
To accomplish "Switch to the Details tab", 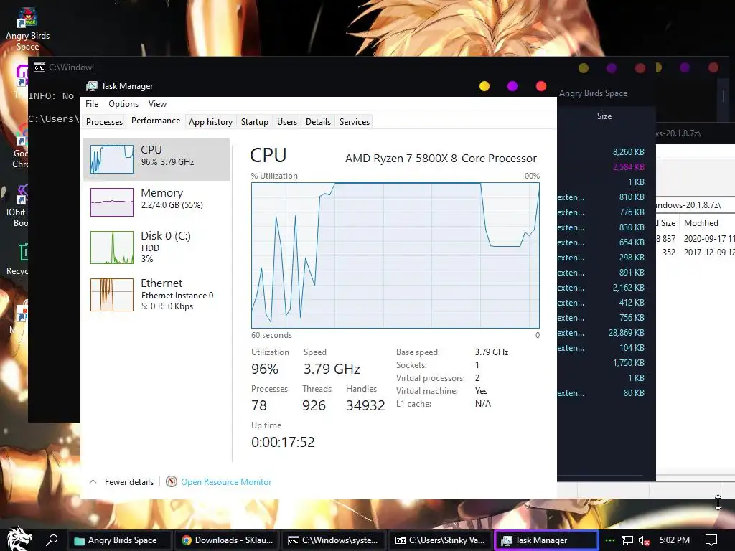I will [318, 122].
